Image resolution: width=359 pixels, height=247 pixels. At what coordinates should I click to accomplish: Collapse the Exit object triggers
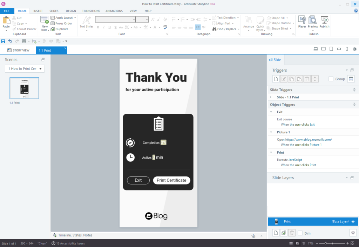271,112
